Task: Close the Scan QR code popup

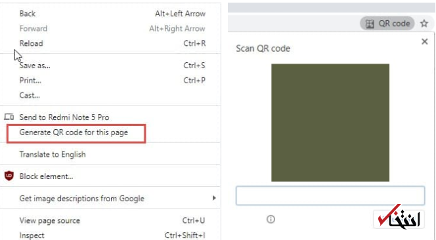Action: pyautogui.click(x=424, y=42)
